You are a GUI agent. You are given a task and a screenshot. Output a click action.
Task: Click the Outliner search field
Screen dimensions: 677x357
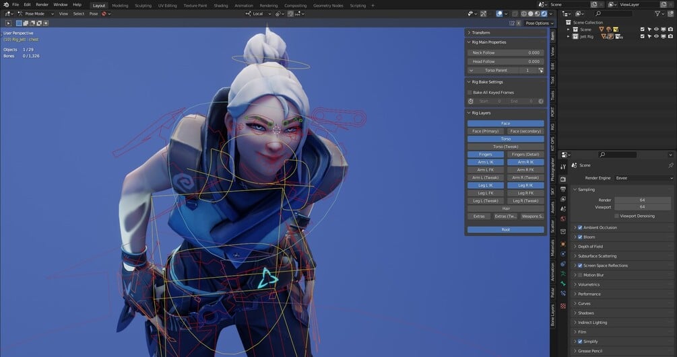613,14
